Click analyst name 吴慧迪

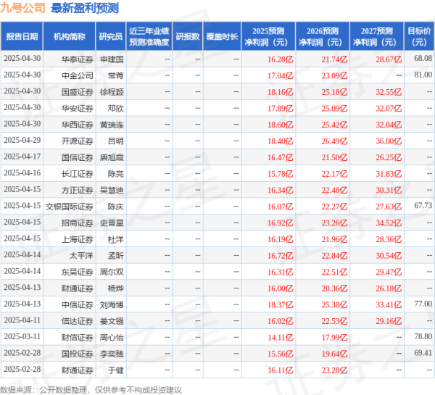[112, 190]
